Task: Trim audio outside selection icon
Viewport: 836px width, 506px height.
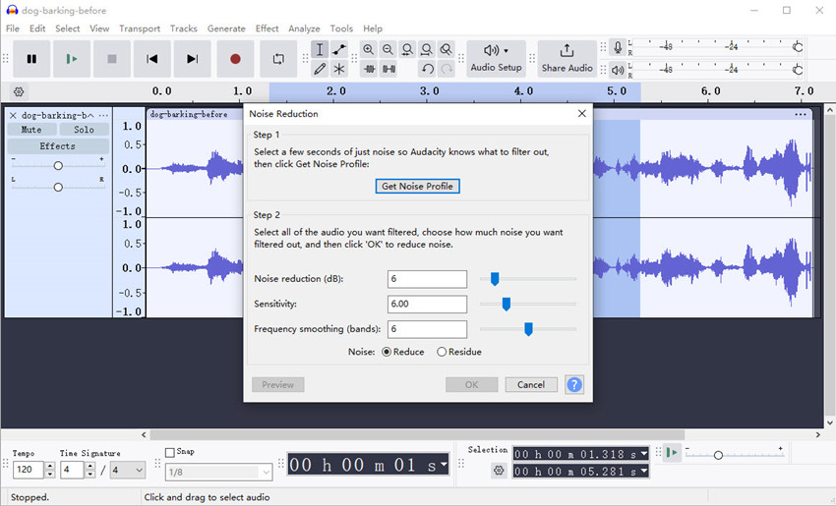Action: (369, 69)
